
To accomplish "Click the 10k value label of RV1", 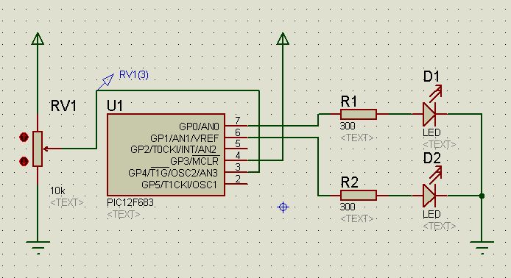I will (57, 190).
